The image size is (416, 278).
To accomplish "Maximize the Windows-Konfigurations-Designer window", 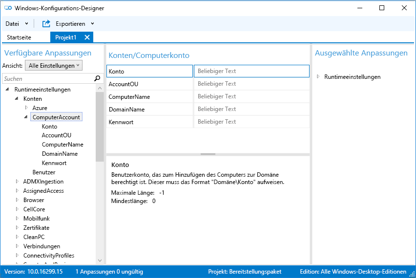I will click(382, 8).
